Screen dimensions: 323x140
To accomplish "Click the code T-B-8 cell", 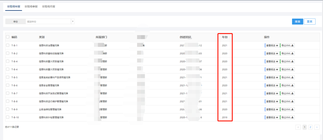I will pyautogui.click(x=14, y=101).
